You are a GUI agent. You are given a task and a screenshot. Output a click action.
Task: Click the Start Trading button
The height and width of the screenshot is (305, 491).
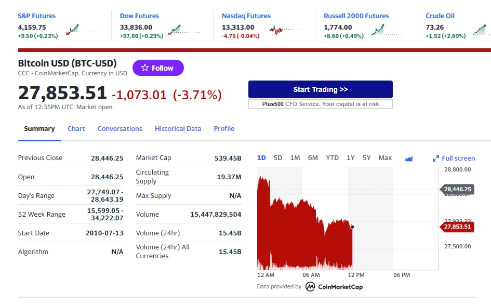tap(321, 89)
